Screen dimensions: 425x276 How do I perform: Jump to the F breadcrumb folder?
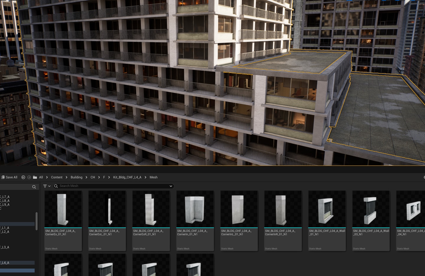pyautogui.click(x=104, y=177)
